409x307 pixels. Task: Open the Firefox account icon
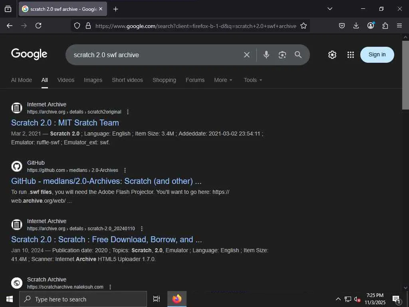tap(371, 25)
